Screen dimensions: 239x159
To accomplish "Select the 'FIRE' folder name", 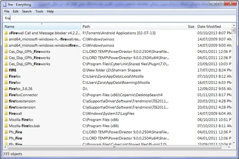I will pos(12,70).
